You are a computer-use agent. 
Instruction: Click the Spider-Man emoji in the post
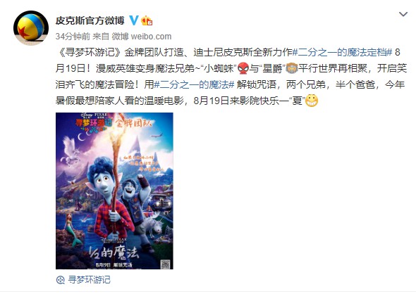click(x=243, y=68)
